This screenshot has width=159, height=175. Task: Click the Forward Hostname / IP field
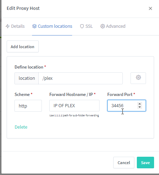(74, 105)
